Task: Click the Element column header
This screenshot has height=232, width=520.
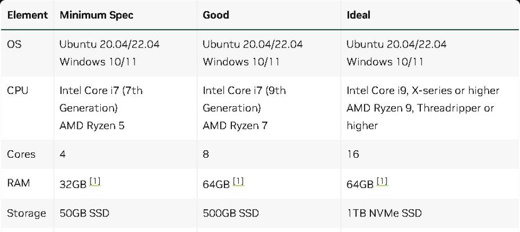Action: coord(27,15)
